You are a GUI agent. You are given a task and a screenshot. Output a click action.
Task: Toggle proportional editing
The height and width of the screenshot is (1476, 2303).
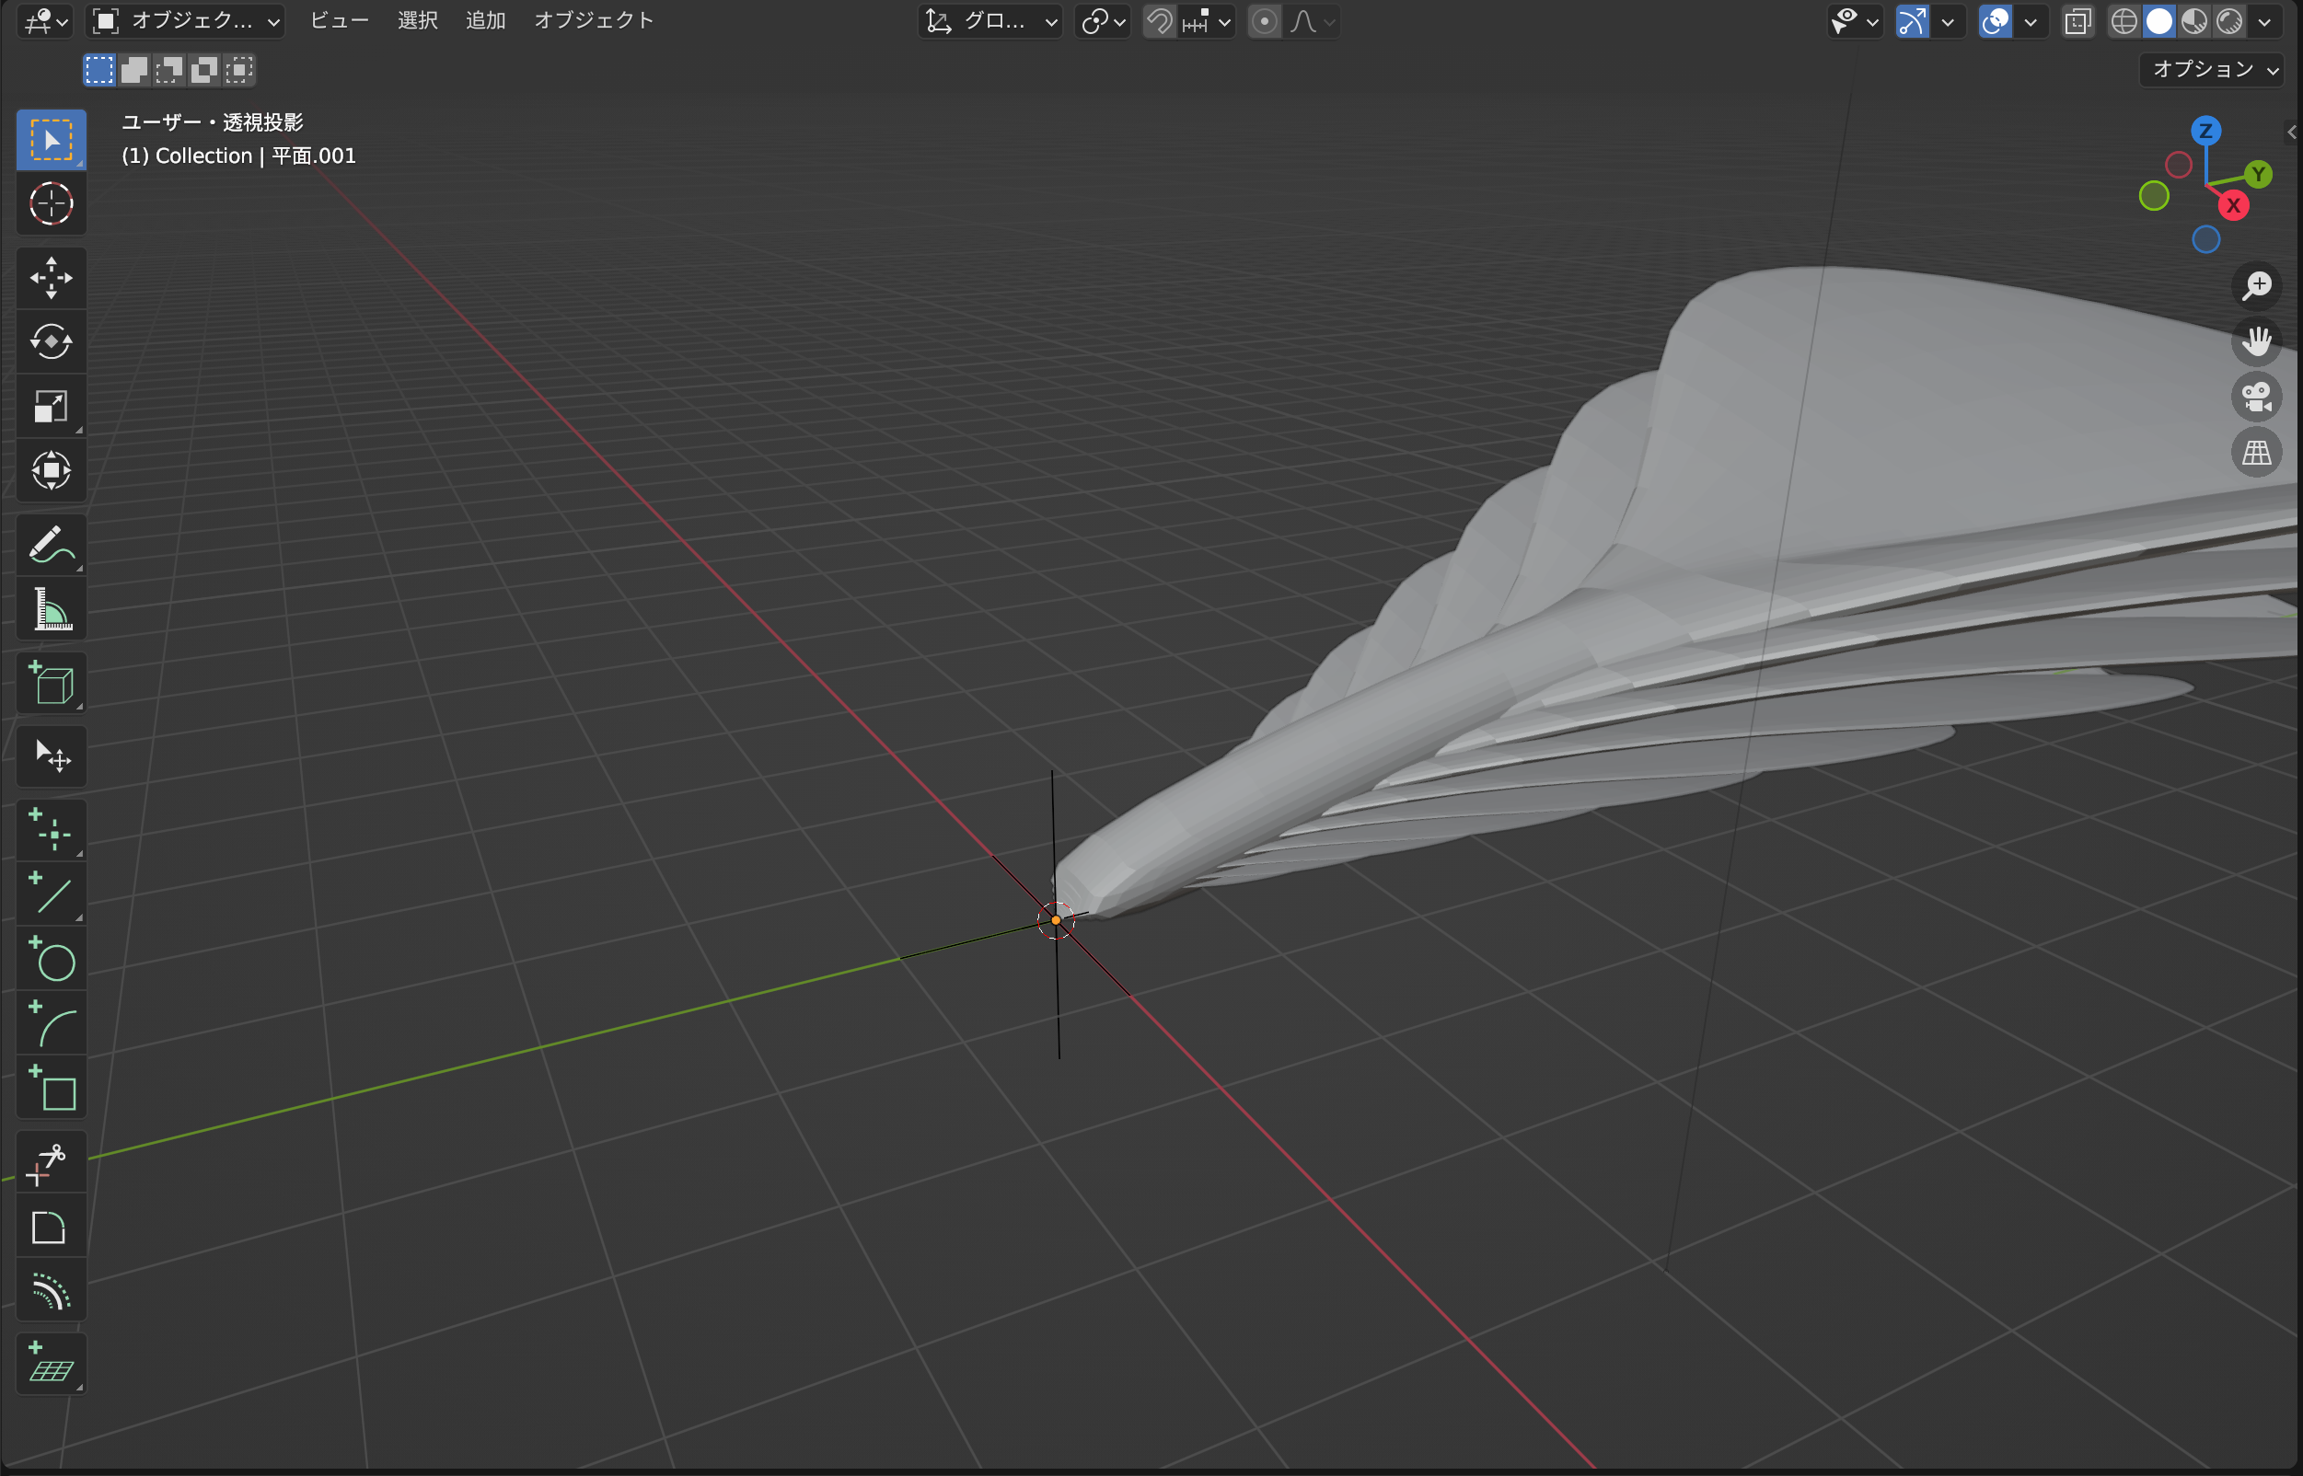tap(1265, 21)
